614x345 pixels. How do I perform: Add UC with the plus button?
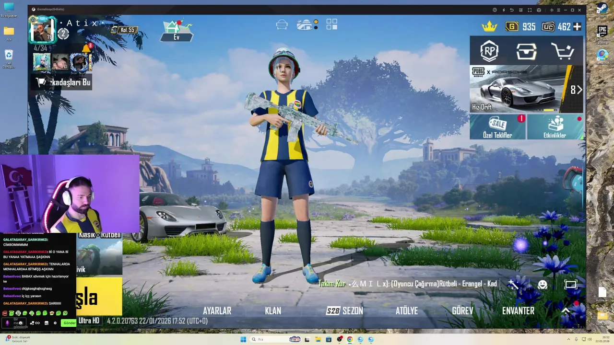click(577, 27)
